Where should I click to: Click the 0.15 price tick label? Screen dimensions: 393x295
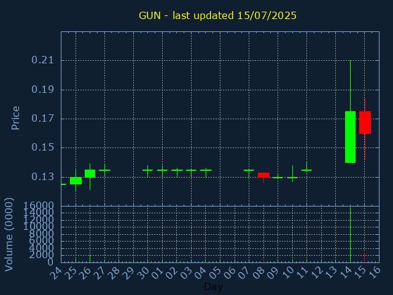click(x=42, y=147)
